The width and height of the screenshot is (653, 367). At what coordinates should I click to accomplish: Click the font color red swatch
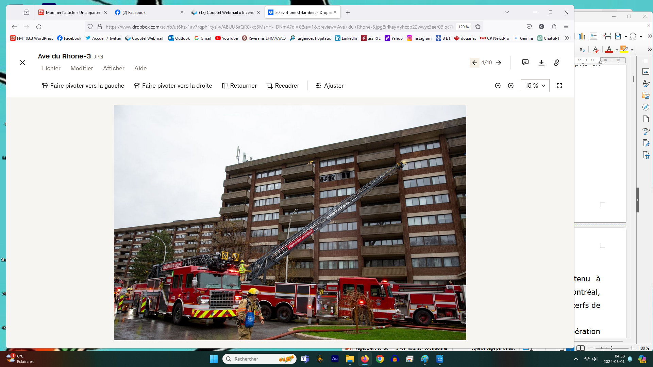(x=609, y=50)
